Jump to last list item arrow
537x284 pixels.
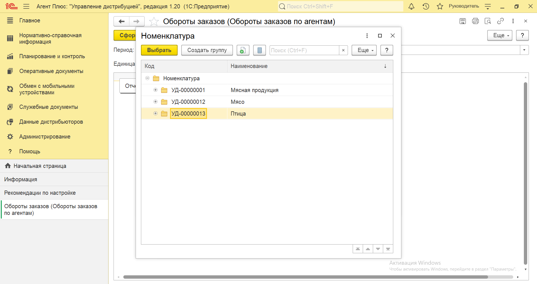[388, 249]
